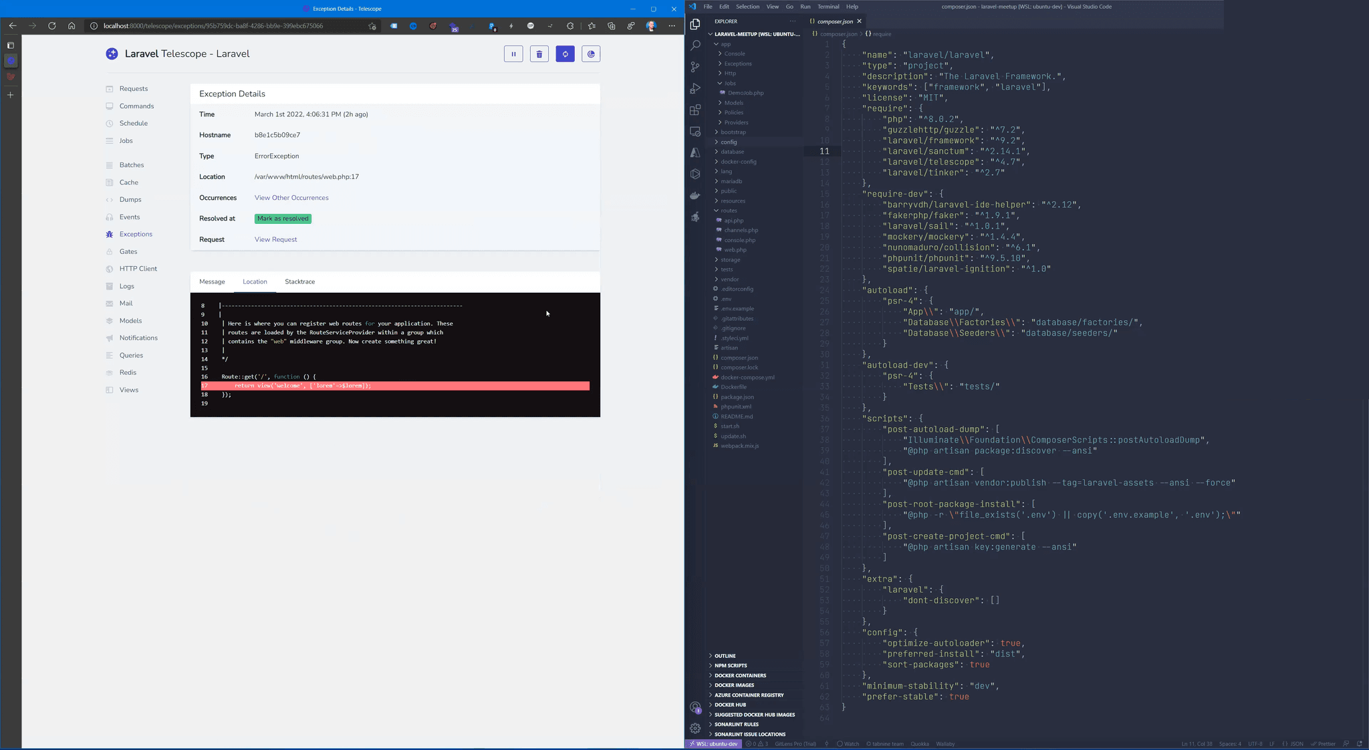This screenshot has width=1369, height=750.
Task: Click the Models layers icon in sidebar
Action: [110, 321]
